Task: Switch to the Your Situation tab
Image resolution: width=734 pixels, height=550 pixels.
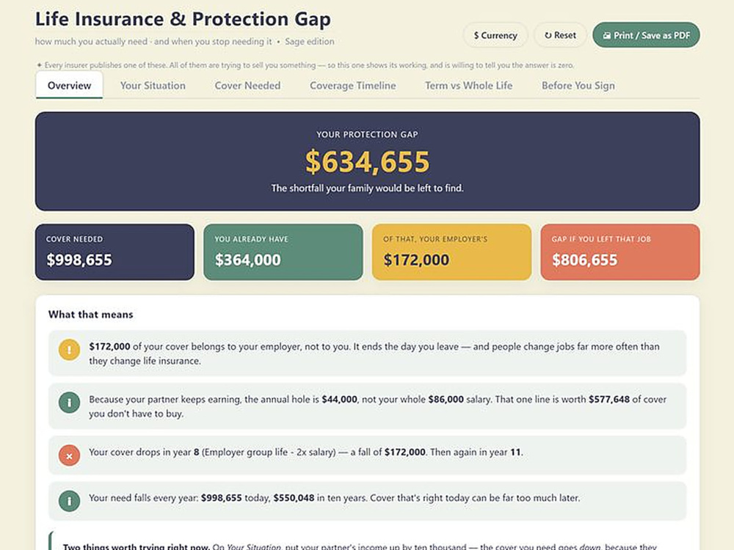Action: [153, 86]
